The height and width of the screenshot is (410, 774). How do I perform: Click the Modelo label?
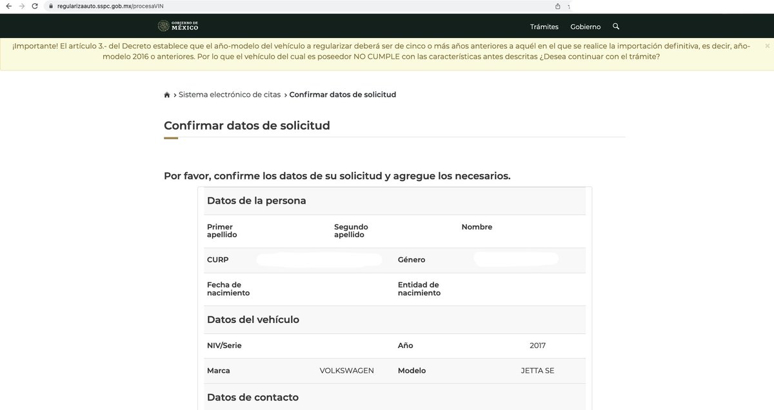(x=412, y=371)
